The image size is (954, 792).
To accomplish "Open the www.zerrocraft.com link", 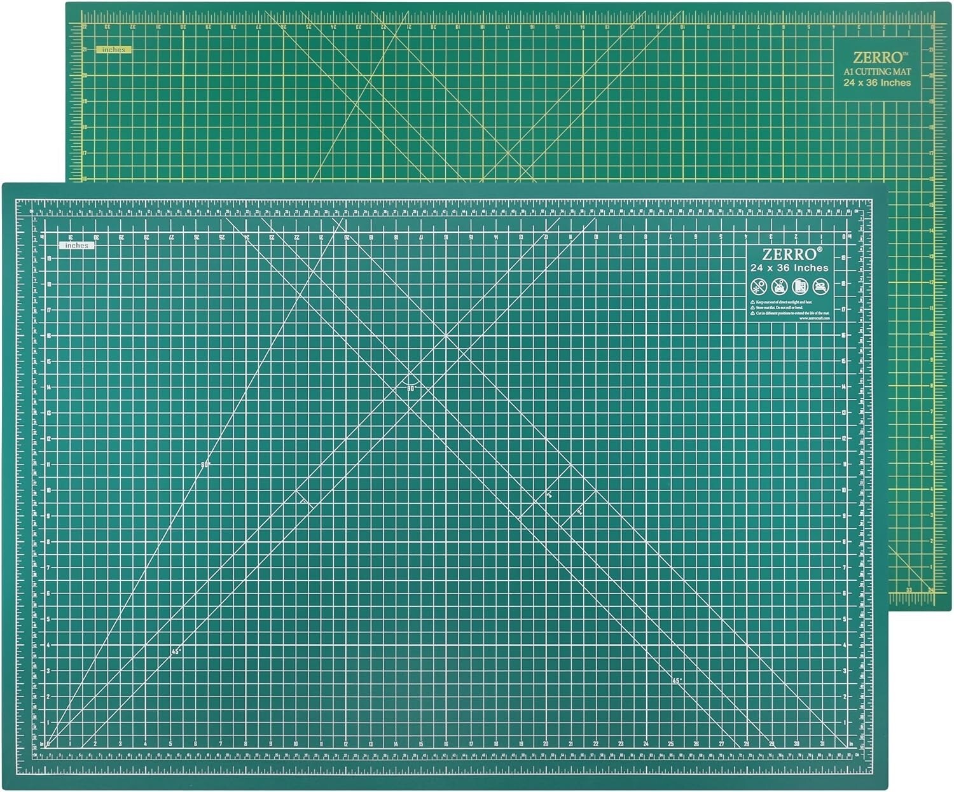I will click(815, 318).
